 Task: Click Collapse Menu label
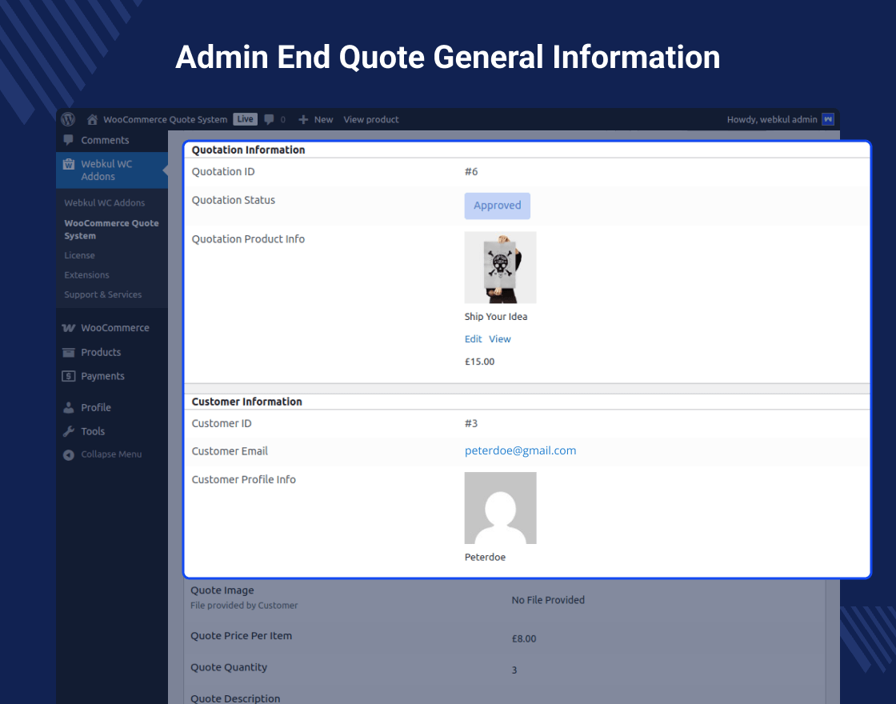tap(111, 454)
